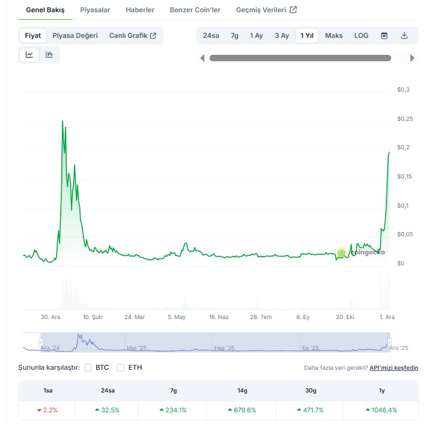The width and height of the screenshot is (425, 424).
Task: Enable ETH comparison checkbox
Action: click(121, 367)
